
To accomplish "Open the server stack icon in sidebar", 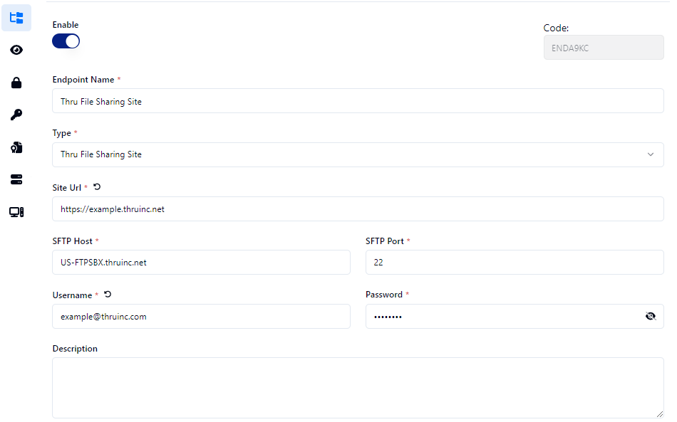I will (16, 179).
